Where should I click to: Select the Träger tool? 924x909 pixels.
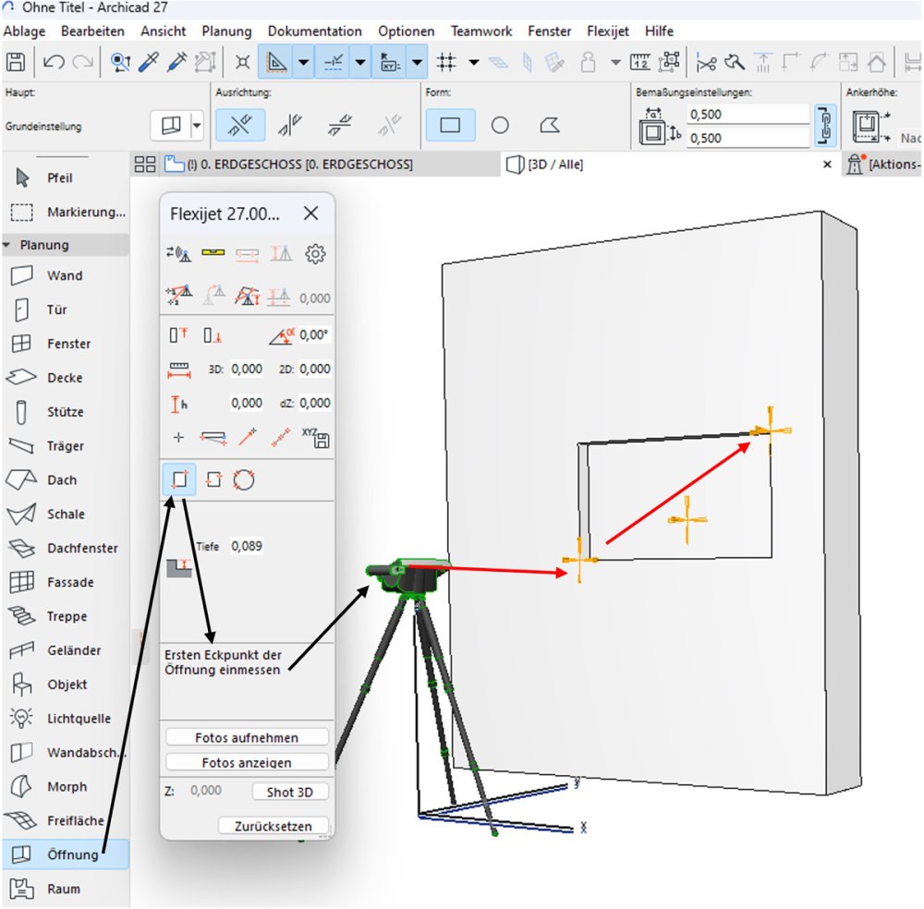pyautogui.click(x=65, y=446)
